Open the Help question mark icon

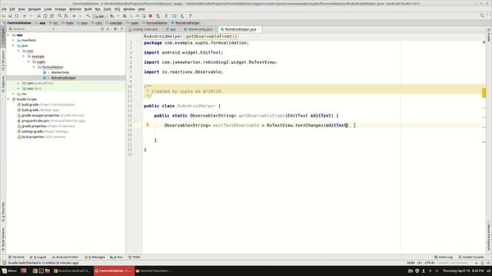[x=190, y=15]
